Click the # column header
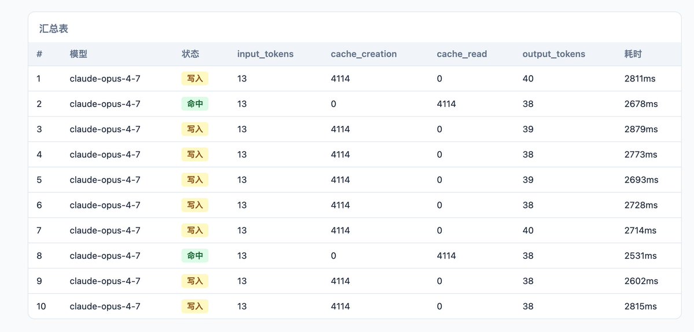The image size is (694, 332). point(39,54)
